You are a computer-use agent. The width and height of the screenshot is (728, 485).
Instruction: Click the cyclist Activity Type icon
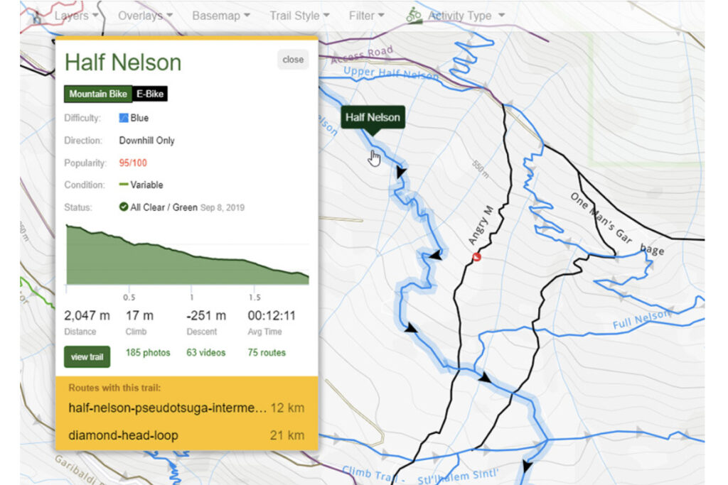click(x=413, y=16)
